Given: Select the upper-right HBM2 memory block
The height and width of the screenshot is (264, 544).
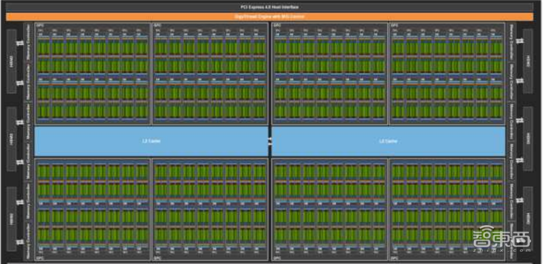Looking at the screenshot, I should (528, 61).
